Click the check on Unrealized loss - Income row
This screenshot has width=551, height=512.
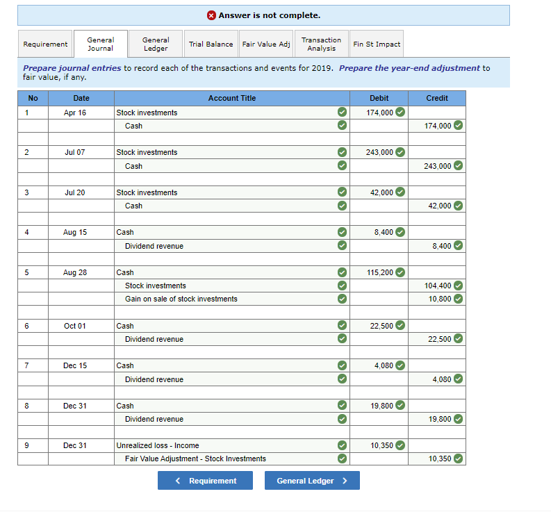click(x=342, y=445)
